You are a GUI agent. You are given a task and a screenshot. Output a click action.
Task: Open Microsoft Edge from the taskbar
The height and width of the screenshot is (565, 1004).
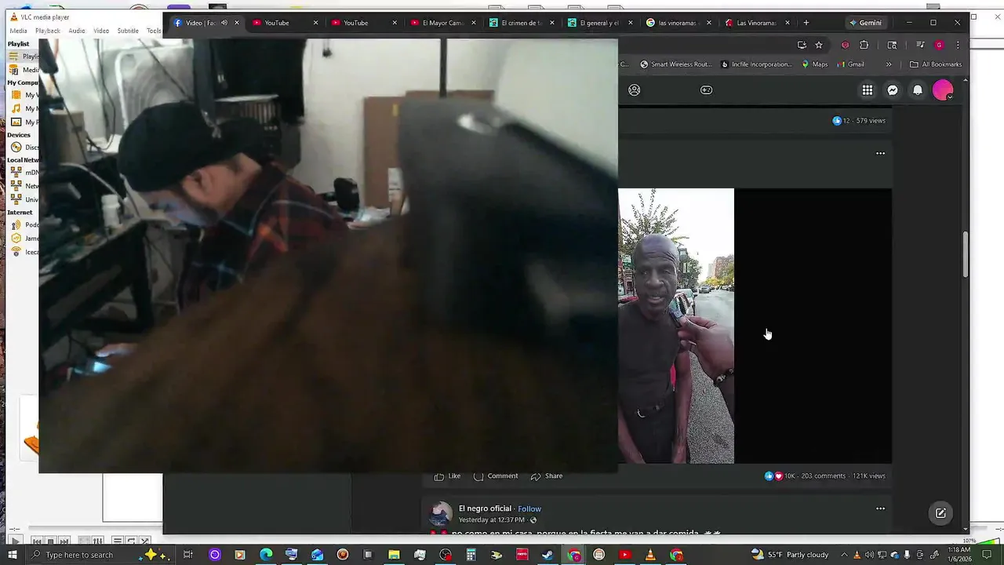[x=266, y=555]
